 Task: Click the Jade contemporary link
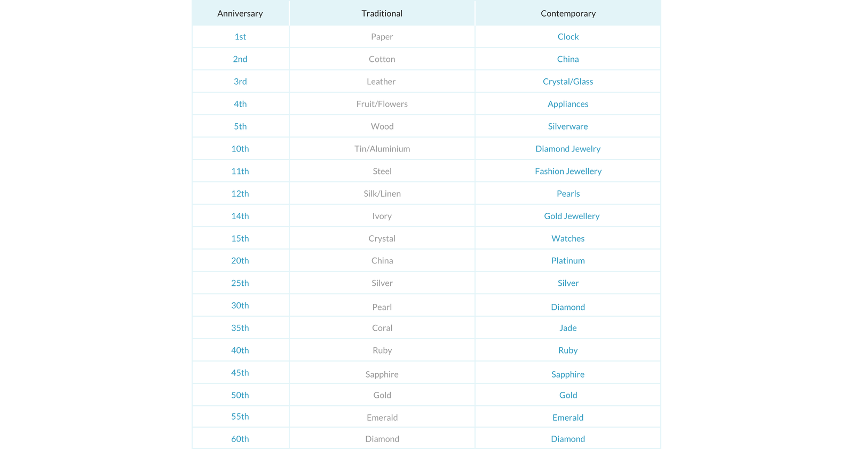(568, 328)
